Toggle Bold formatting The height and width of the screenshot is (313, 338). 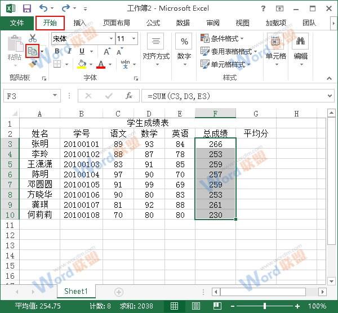click(x=57, y=51)
